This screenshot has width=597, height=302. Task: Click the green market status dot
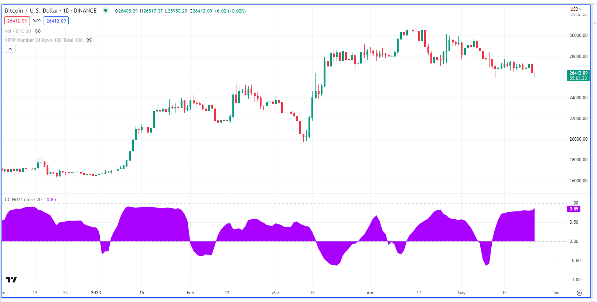tap(106, 10)
